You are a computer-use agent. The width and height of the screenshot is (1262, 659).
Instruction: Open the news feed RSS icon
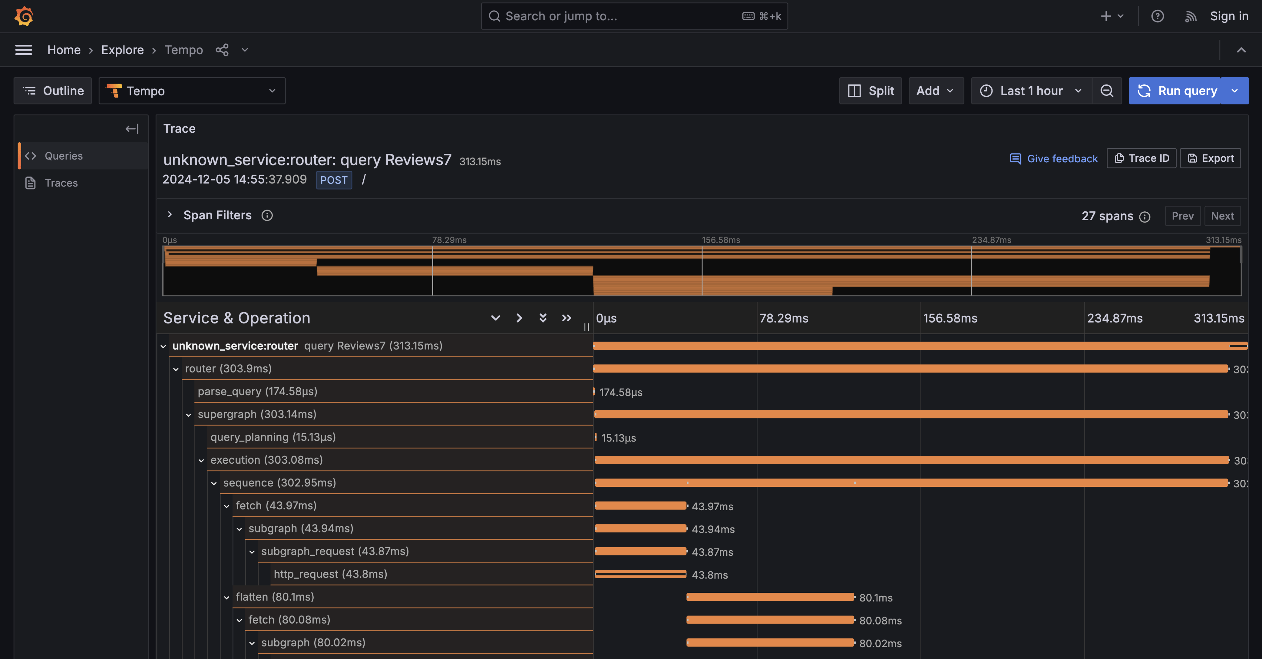pos(1191,16)
